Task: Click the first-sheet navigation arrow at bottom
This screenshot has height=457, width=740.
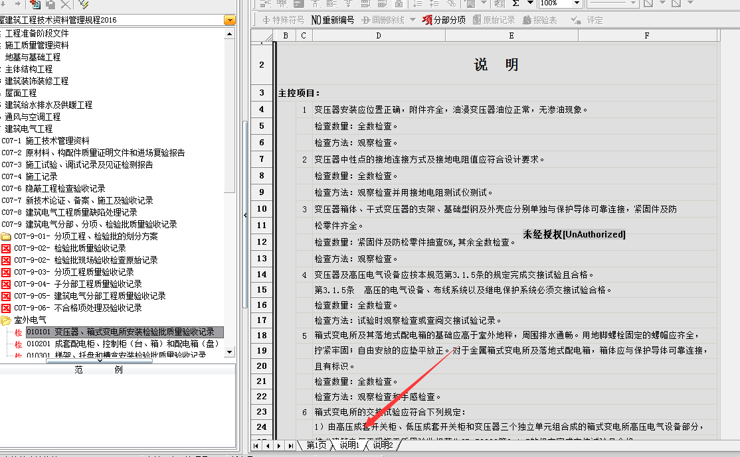Action: coord(256,446)
